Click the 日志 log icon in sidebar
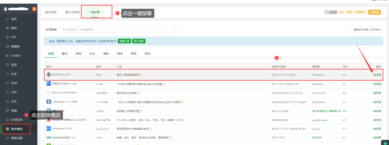The image size is (389, 145). pyautogui.click(x=8, y=102)
